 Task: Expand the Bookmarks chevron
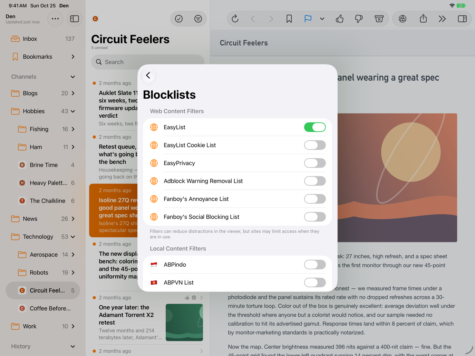73,57
